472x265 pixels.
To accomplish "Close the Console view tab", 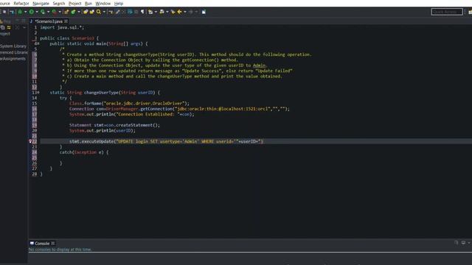I will coord(53,244).
